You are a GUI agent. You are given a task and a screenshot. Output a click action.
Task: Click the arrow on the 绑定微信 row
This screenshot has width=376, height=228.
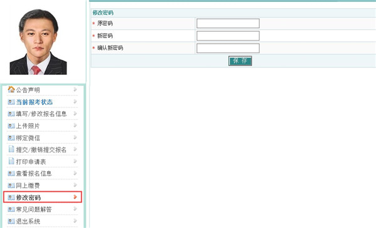click(75, 137)
